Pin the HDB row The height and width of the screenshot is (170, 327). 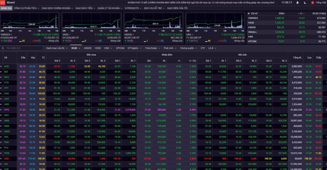(1, 104)
